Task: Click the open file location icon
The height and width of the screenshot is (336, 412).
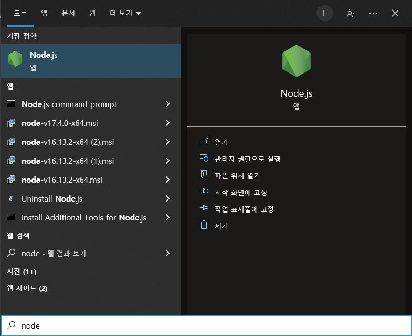Action: click(x=204, y=175)
